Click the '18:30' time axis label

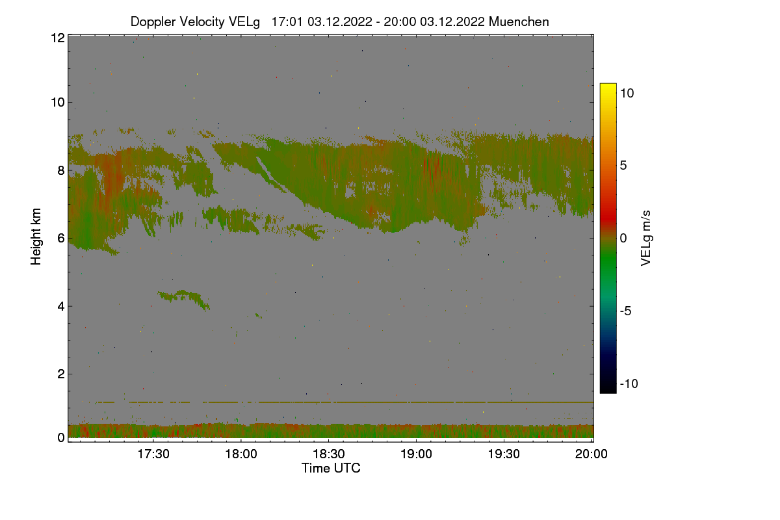[x=328, y=454]
